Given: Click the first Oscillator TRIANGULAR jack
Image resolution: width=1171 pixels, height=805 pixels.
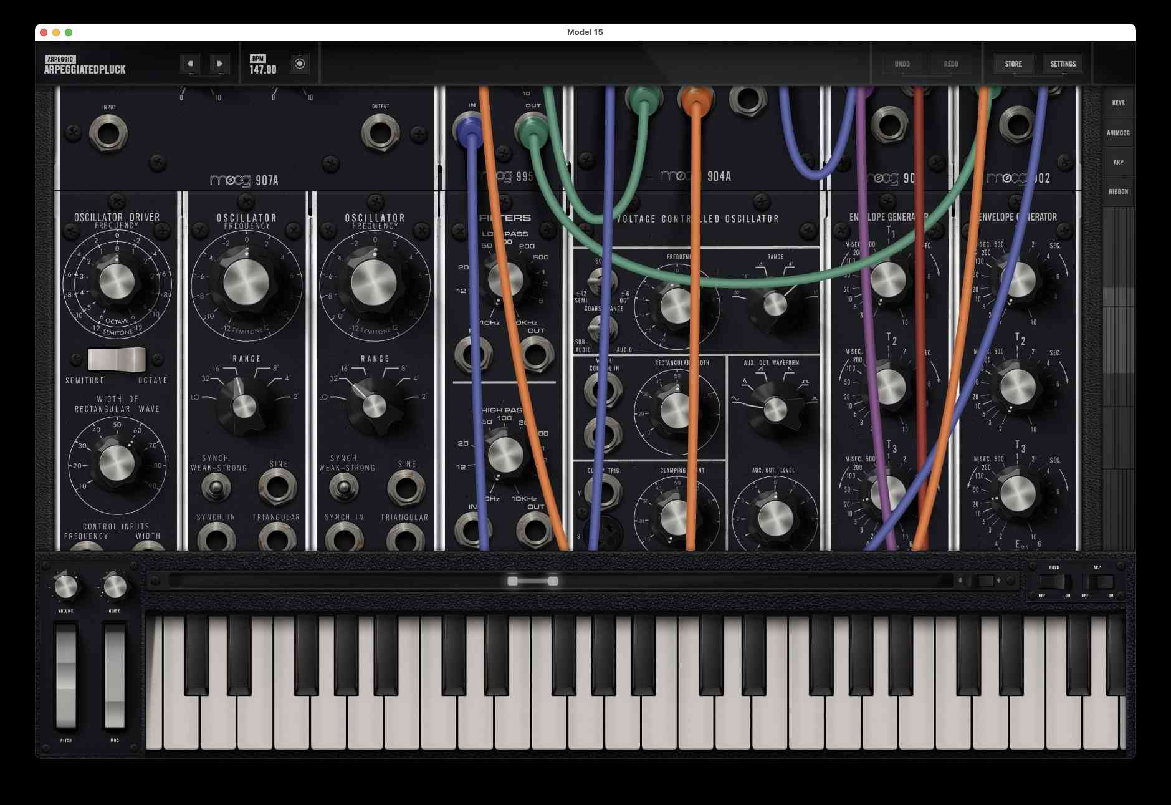Looking at the screenshot, I should coord(277,537).
